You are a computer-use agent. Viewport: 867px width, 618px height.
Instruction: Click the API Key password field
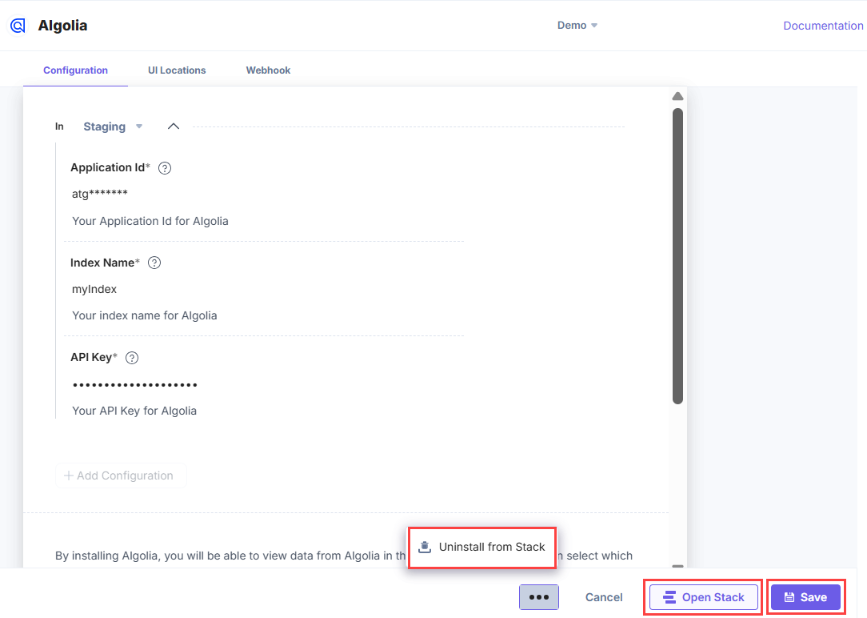coord(264,384)
